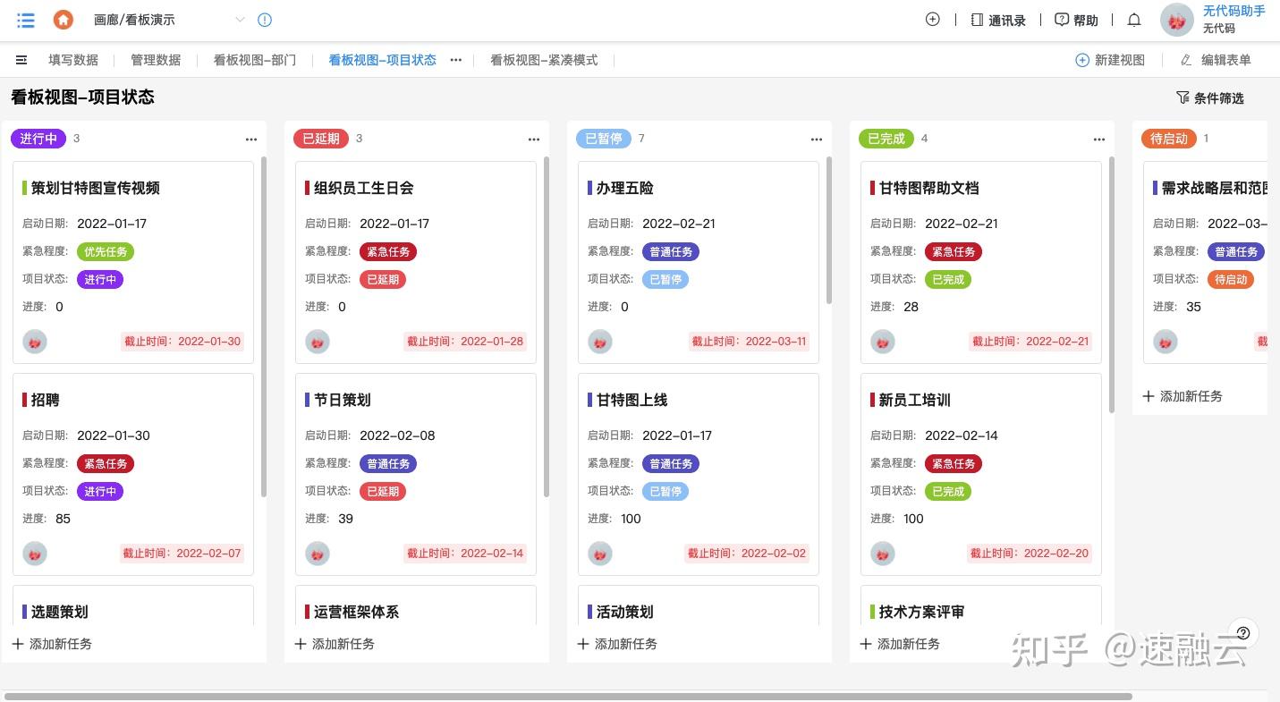Image resolution: width=1280 pixels, height=702 pixels.
Task: Open card 招聘
Action: 133,474
